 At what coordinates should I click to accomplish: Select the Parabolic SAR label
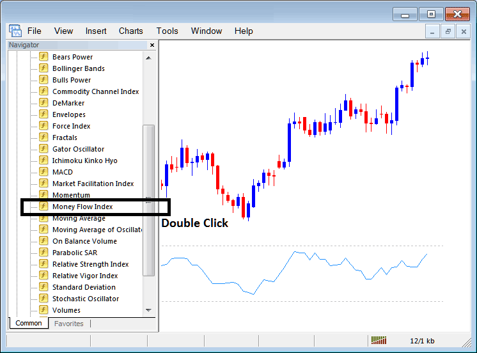coord(75,253)
